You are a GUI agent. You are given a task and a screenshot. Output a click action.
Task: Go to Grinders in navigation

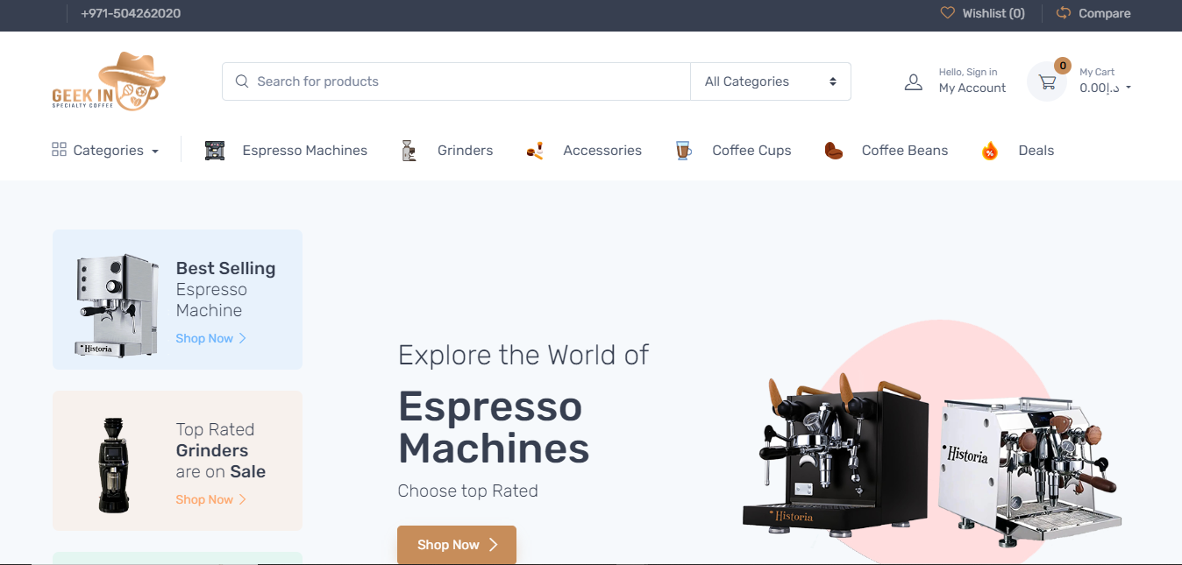465,151
